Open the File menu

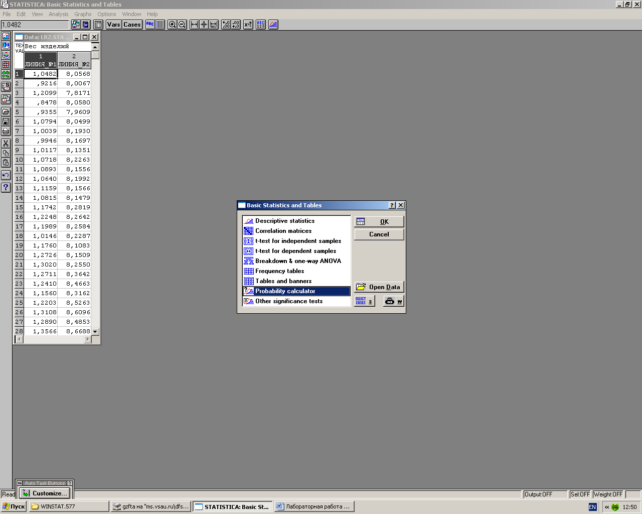click(x=7, y=14)
